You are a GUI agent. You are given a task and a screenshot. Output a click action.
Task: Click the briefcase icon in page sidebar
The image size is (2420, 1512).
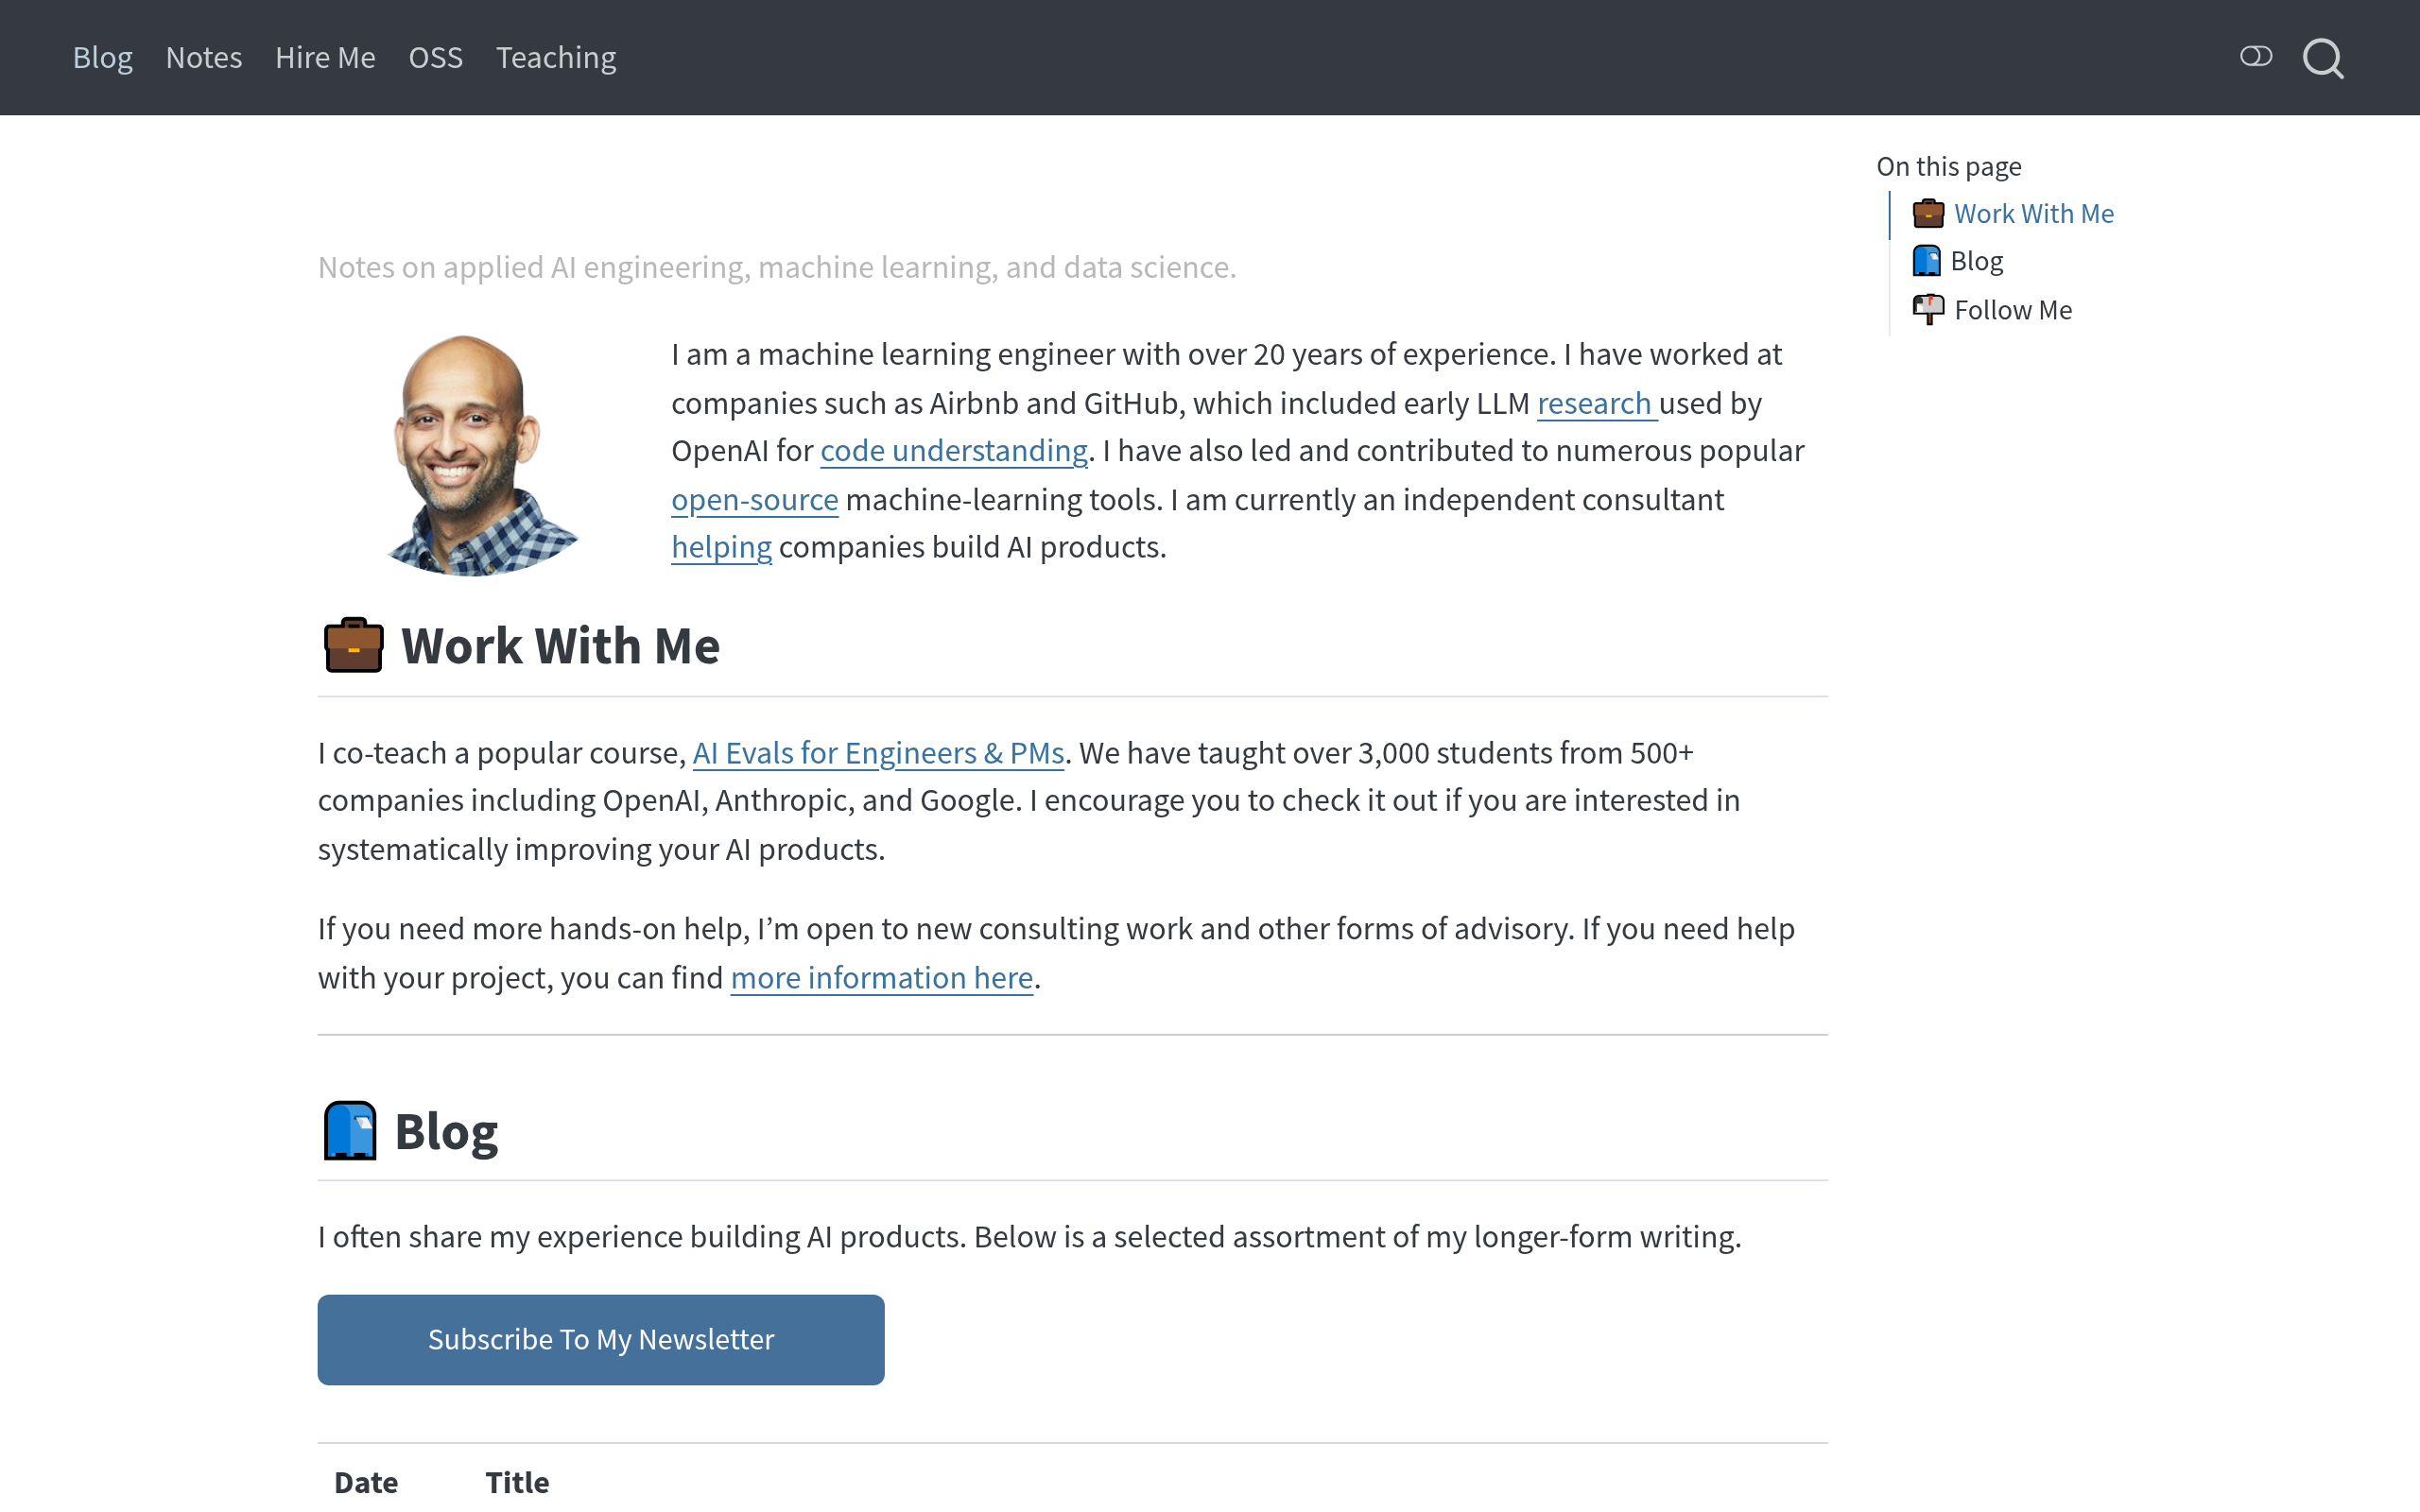1927,213
